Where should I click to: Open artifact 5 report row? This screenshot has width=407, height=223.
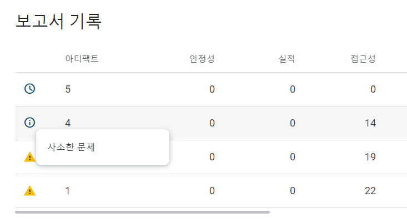click(x=211, y=89)
